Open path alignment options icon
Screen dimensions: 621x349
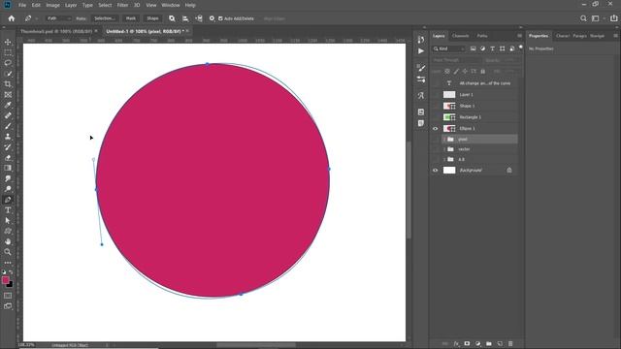point(185,18)
